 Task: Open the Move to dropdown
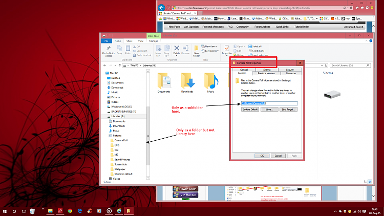pyautogui.click(x=158, y=50)
